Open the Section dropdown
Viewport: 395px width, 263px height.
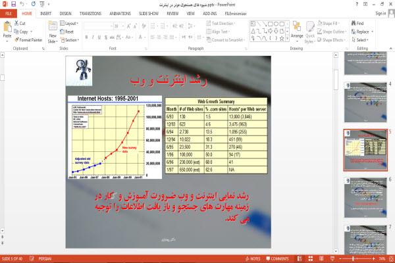(70, 40)
